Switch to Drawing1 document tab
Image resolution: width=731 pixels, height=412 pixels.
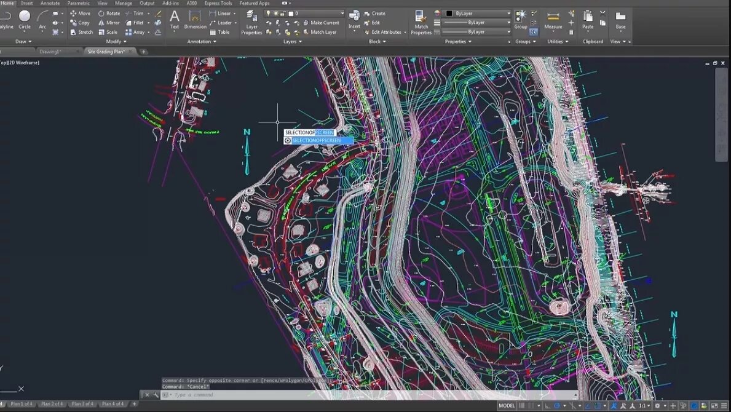50,52
